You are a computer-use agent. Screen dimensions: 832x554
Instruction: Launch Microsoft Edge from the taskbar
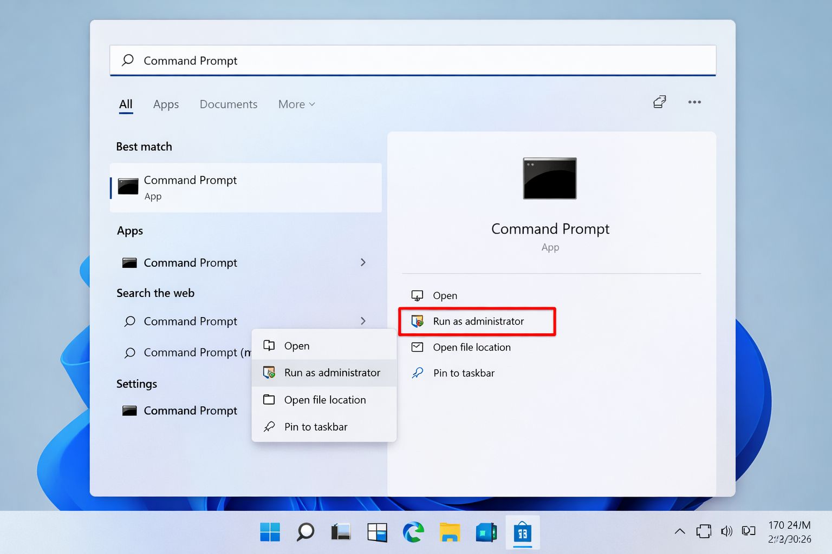[413, 532]
